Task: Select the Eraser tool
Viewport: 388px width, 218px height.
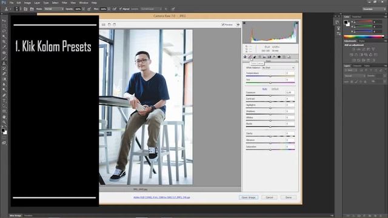Action: tap(4, 74)
